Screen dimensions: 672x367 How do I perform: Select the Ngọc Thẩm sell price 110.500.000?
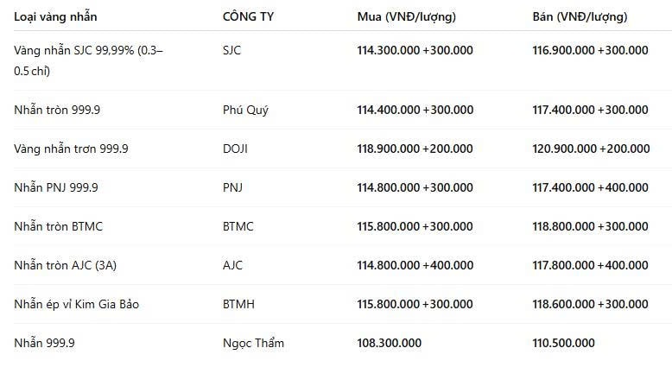click(563, 343)
